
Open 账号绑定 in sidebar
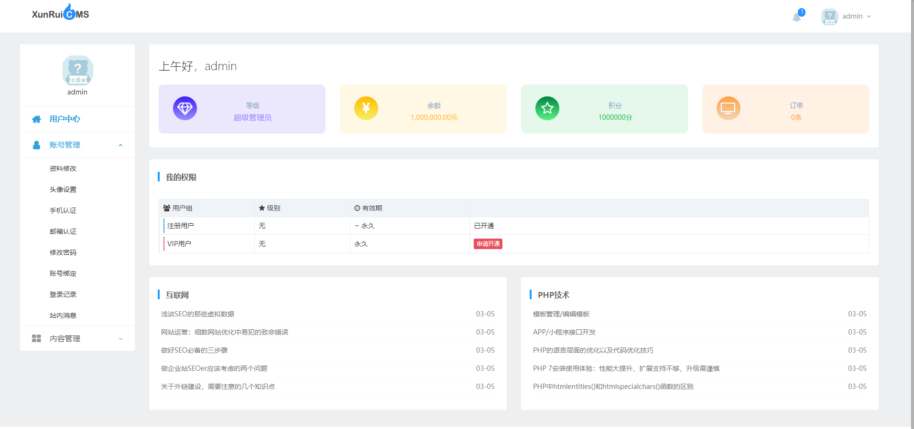(x=63, y=273)
